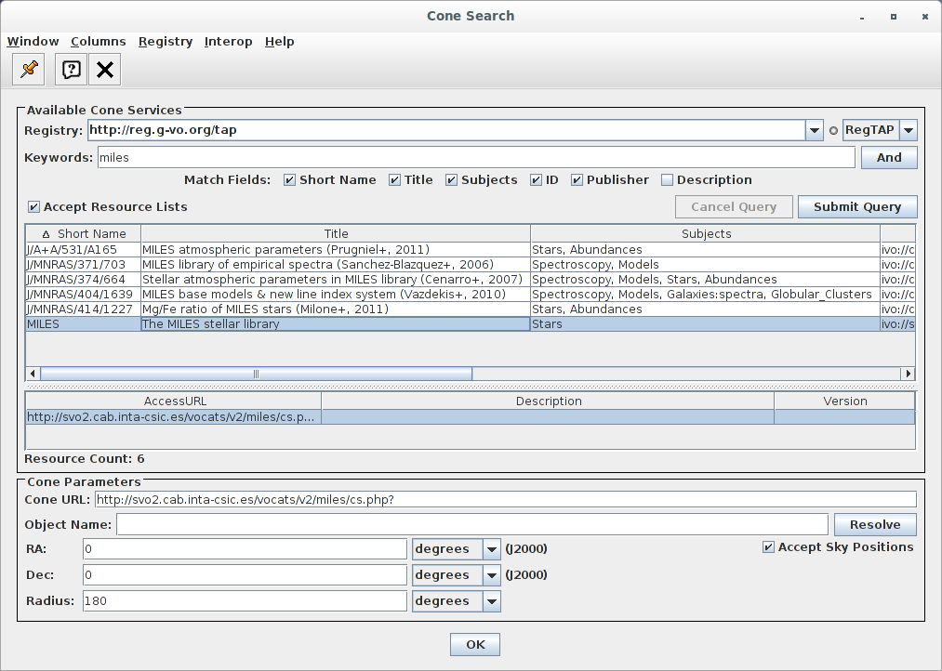This screenshot has width=942, height=671.
Task: Open the Radius units dropdown
Action: coord(491,601)
